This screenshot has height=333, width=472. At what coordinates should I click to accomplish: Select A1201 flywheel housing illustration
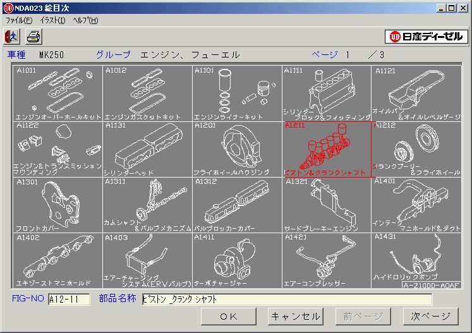pos(236,149)
